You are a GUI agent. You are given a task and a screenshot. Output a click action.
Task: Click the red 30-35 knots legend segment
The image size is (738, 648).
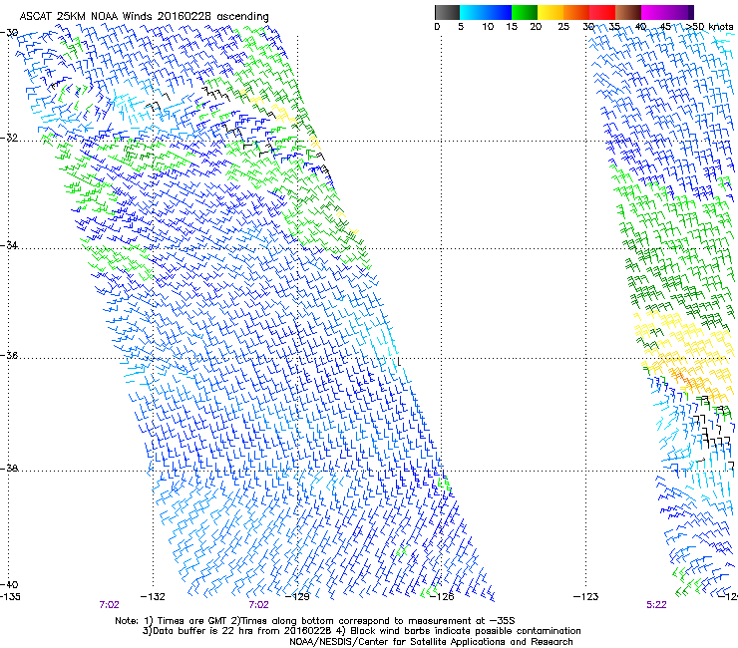[x=602, y=12]
